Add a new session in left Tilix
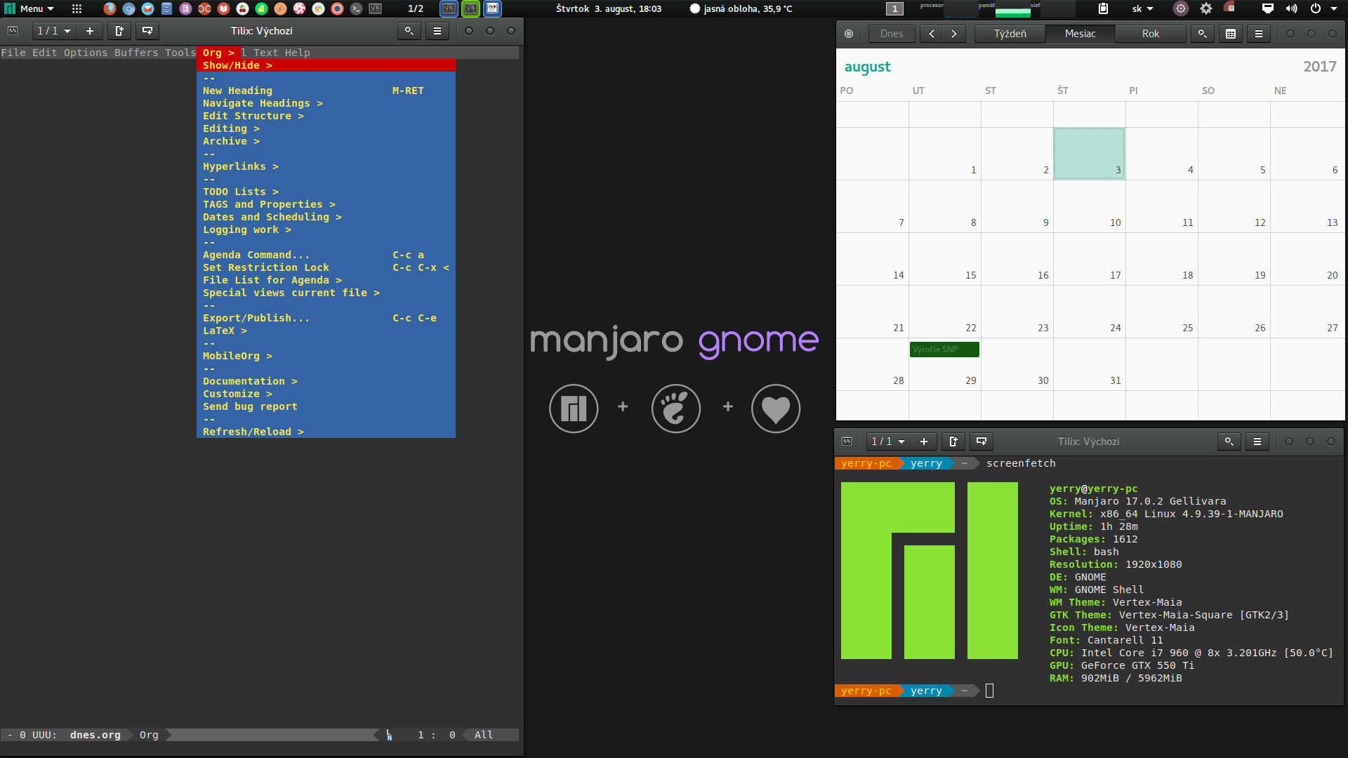 [x=90, y=31]
